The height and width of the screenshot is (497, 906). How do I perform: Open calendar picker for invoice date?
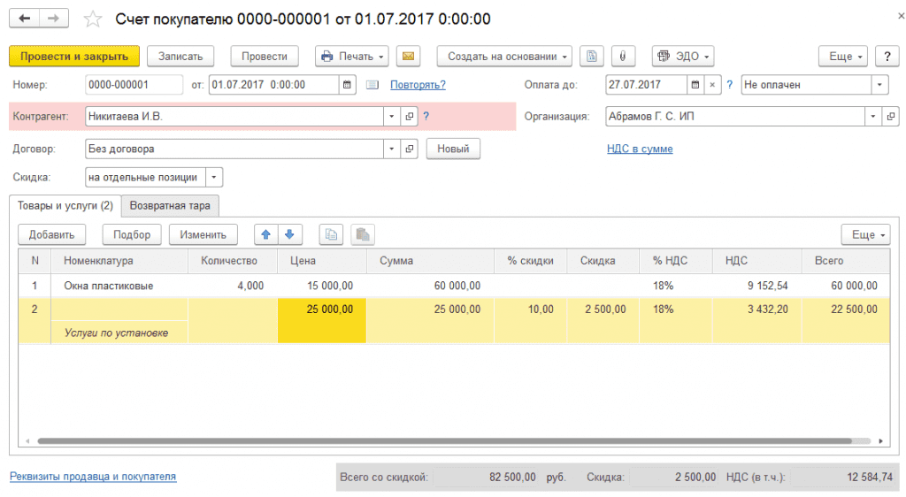347,85
